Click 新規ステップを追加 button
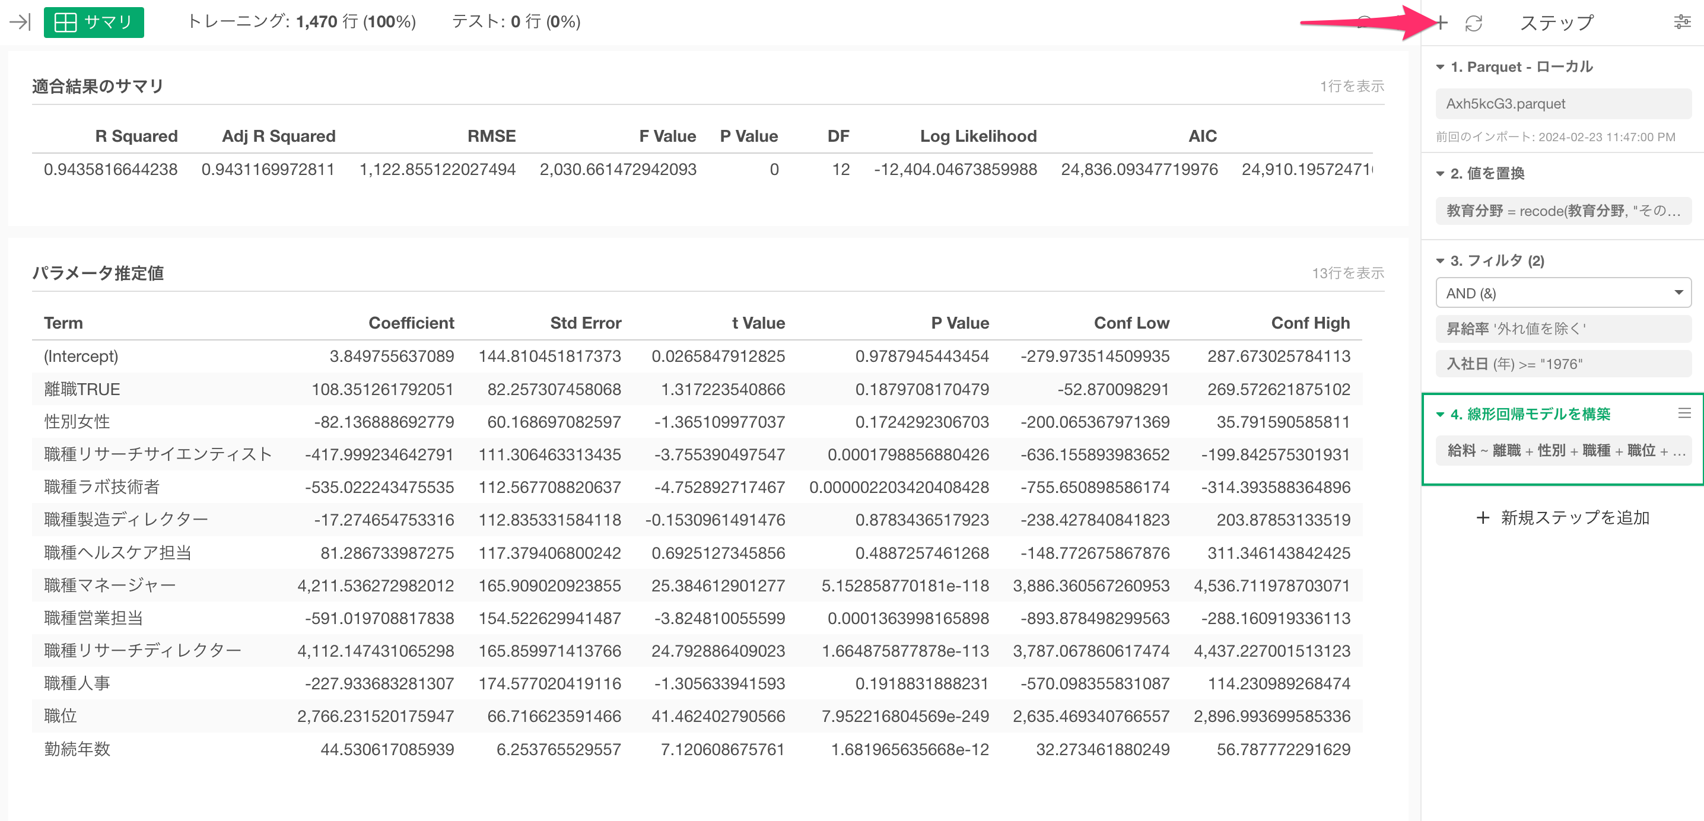This screenshot has width=1704, height=821. 1562,517
